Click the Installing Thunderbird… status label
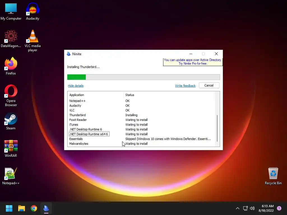This screenshot has height=215, width=287. [x=83, y=67]
